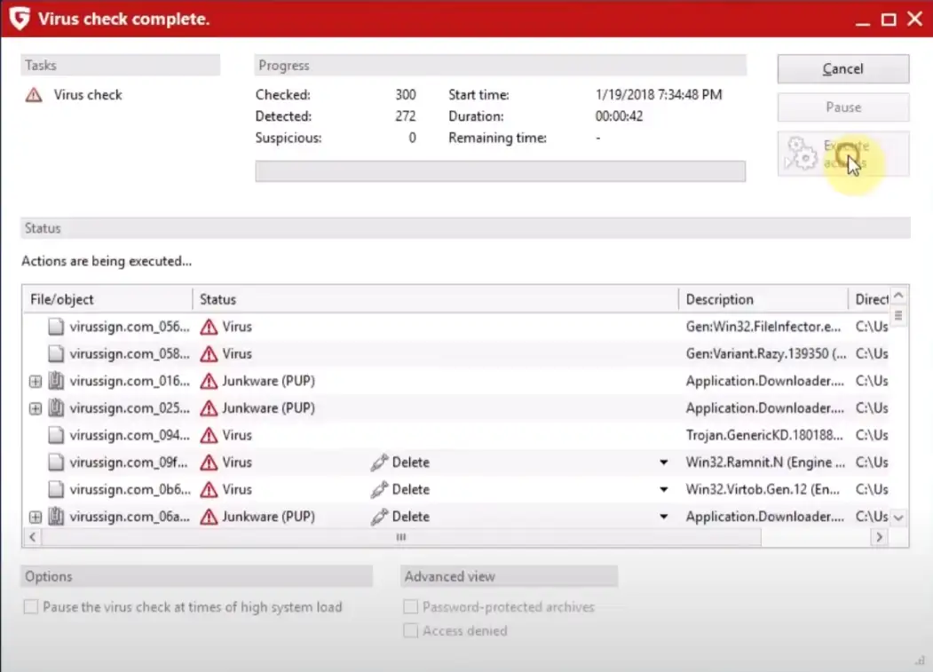Expand the virussign.com_016 archive tree node
Screen dimensions: 933x672
(36, 382)
